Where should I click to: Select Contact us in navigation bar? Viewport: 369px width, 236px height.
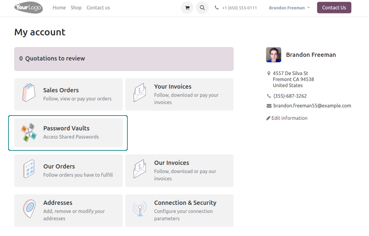(x=98, y=7)
